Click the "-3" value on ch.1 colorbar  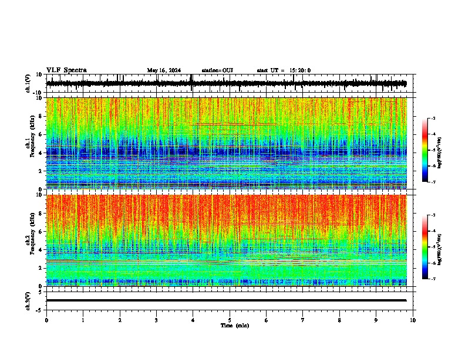(433, 118)
